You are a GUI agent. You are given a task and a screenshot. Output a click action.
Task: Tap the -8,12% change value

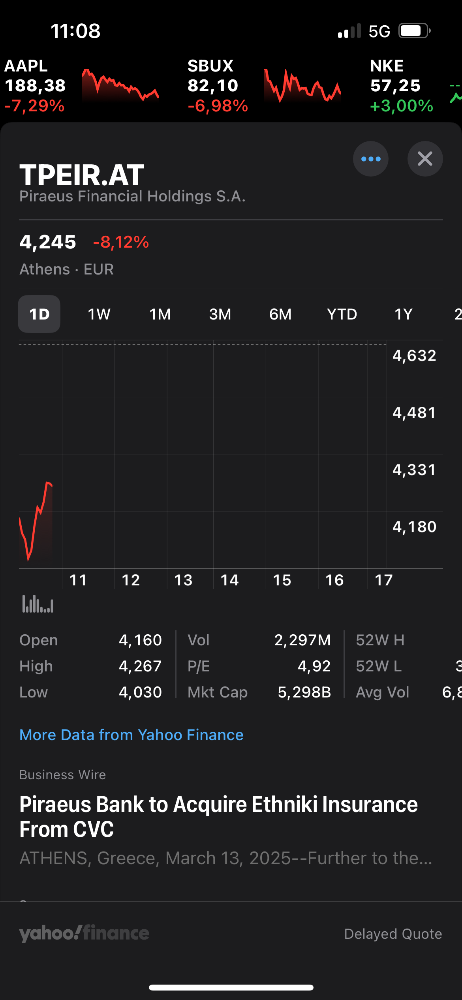tap(121, 242)
